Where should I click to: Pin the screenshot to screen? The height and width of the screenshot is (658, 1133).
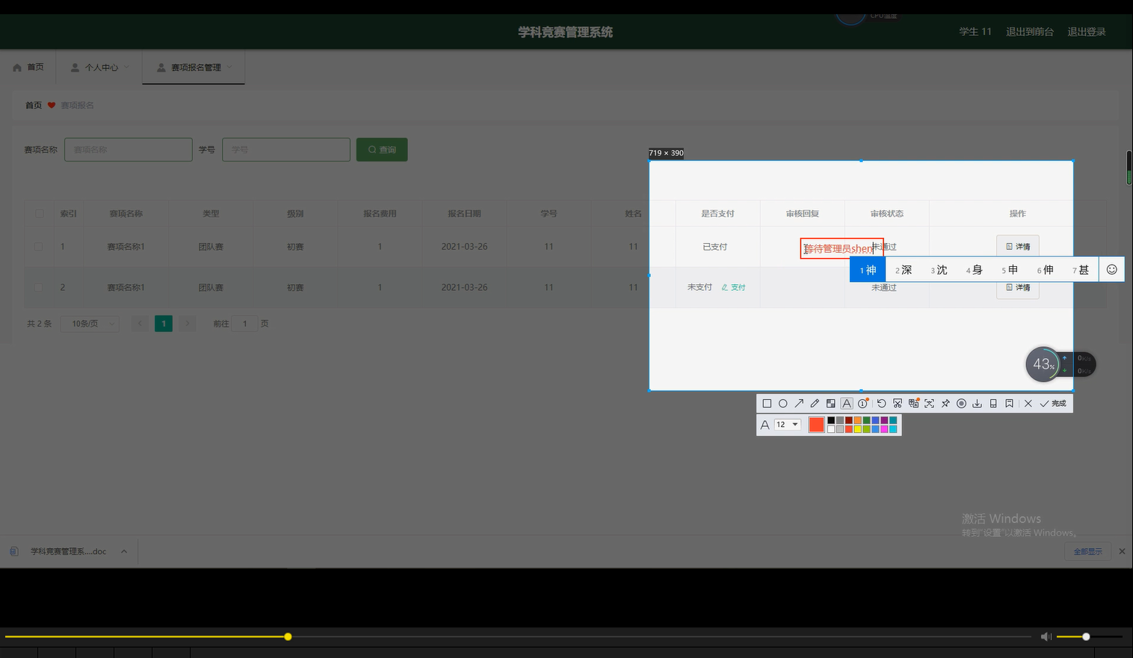[945, 403]
